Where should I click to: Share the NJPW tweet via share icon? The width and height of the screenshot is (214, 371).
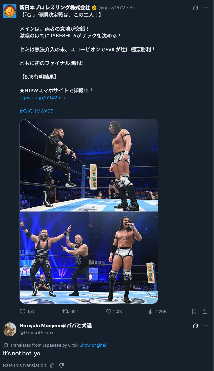205,311
